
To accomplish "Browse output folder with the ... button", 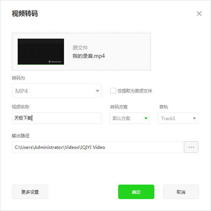I will point(191,147).
